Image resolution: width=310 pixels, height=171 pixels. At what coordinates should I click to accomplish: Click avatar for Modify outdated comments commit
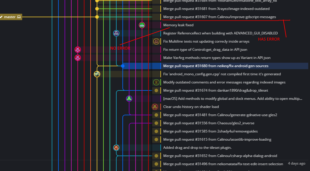tap(156, 82)
